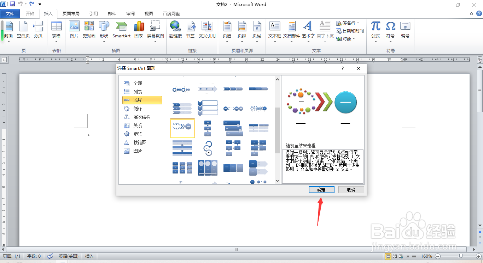The width and height of the screenshot is (483, 263).
Task: Insert cross-reference via 交叉引用 icon
Action: coord(207,30)
